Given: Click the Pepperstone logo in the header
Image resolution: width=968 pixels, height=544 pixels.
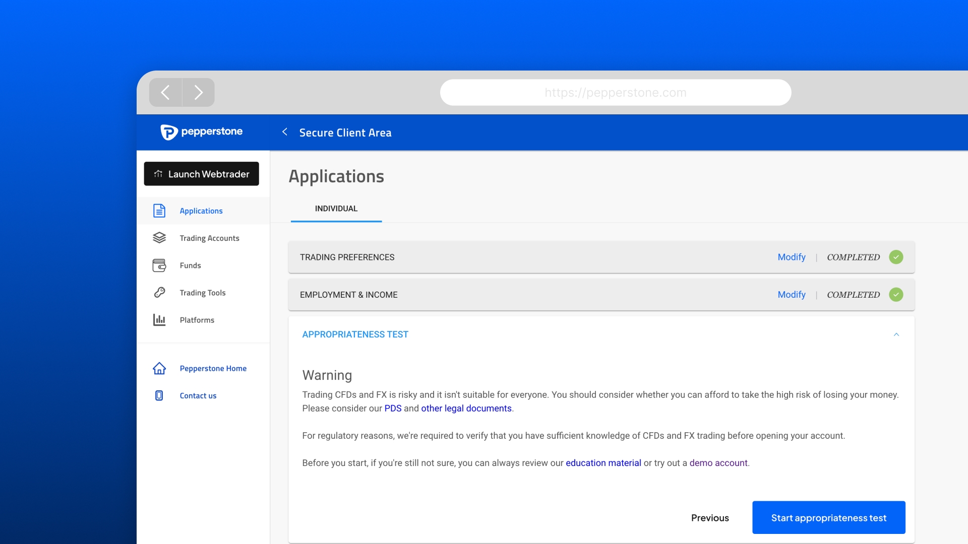Looking at the screenshot, I should pyautogui.click(x=202, y=132).
